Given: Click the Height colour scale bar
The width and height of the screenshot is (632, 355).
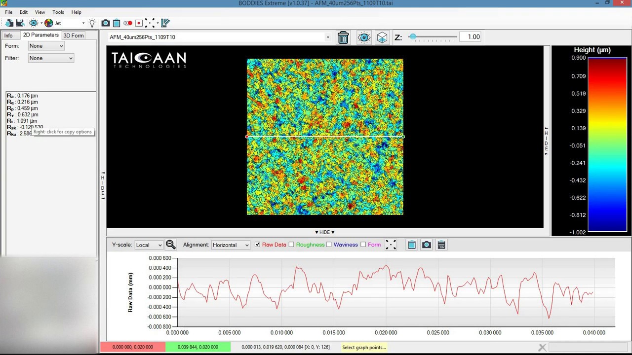Looking at the screenshot, I should click(x=607, y=145).
